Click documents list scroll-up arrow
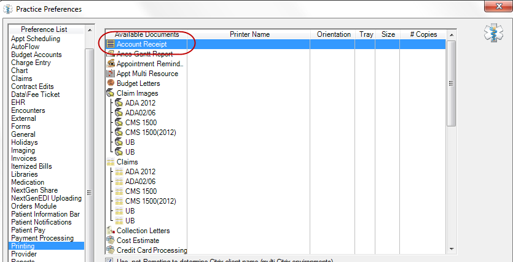 (452, 34)
